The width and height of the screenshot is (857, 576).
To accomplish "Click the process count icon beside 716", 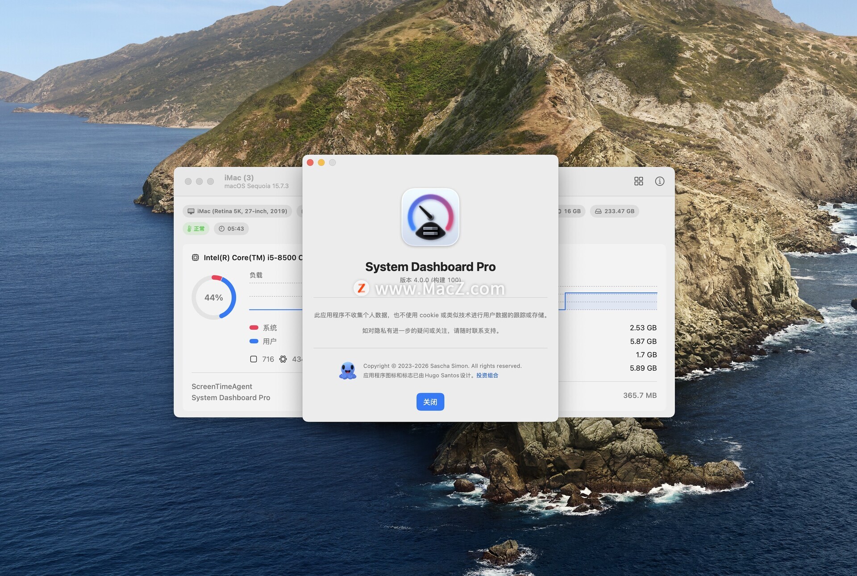I will [x=254, y=359].
